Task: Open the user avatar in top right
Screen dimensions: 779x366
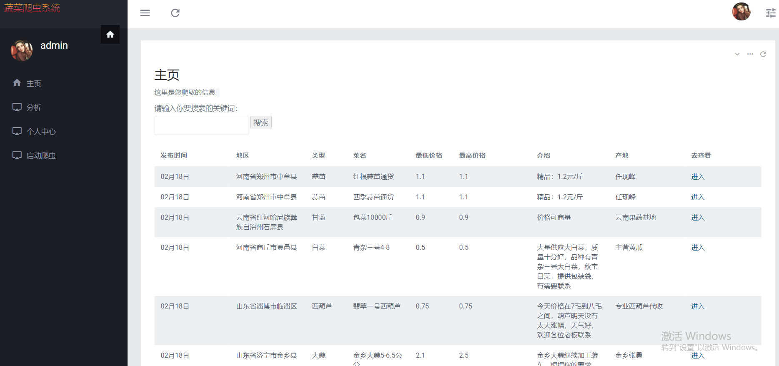Action: pos(741,12)
